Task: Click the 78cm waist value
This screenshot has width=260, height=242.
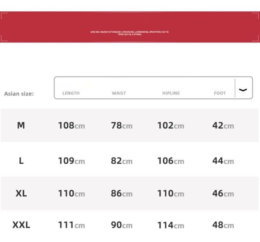Action: coord(121,125)
